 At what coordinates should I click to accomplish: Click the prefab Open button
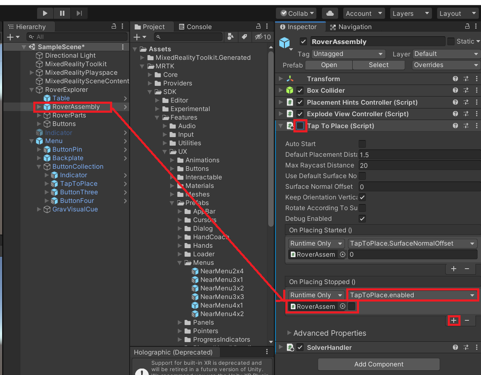tap(329, 65)
